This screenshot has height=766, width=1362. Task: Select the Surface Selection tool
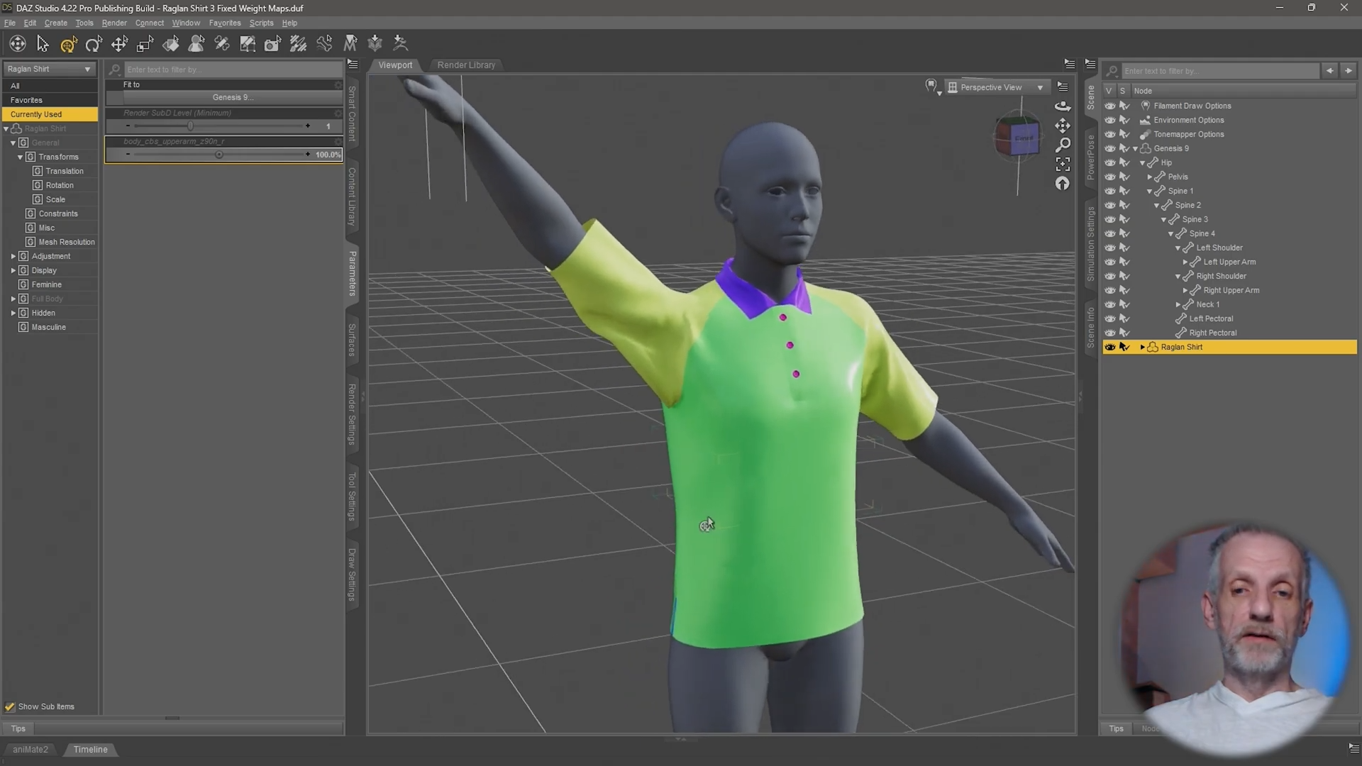click(171, 44)
